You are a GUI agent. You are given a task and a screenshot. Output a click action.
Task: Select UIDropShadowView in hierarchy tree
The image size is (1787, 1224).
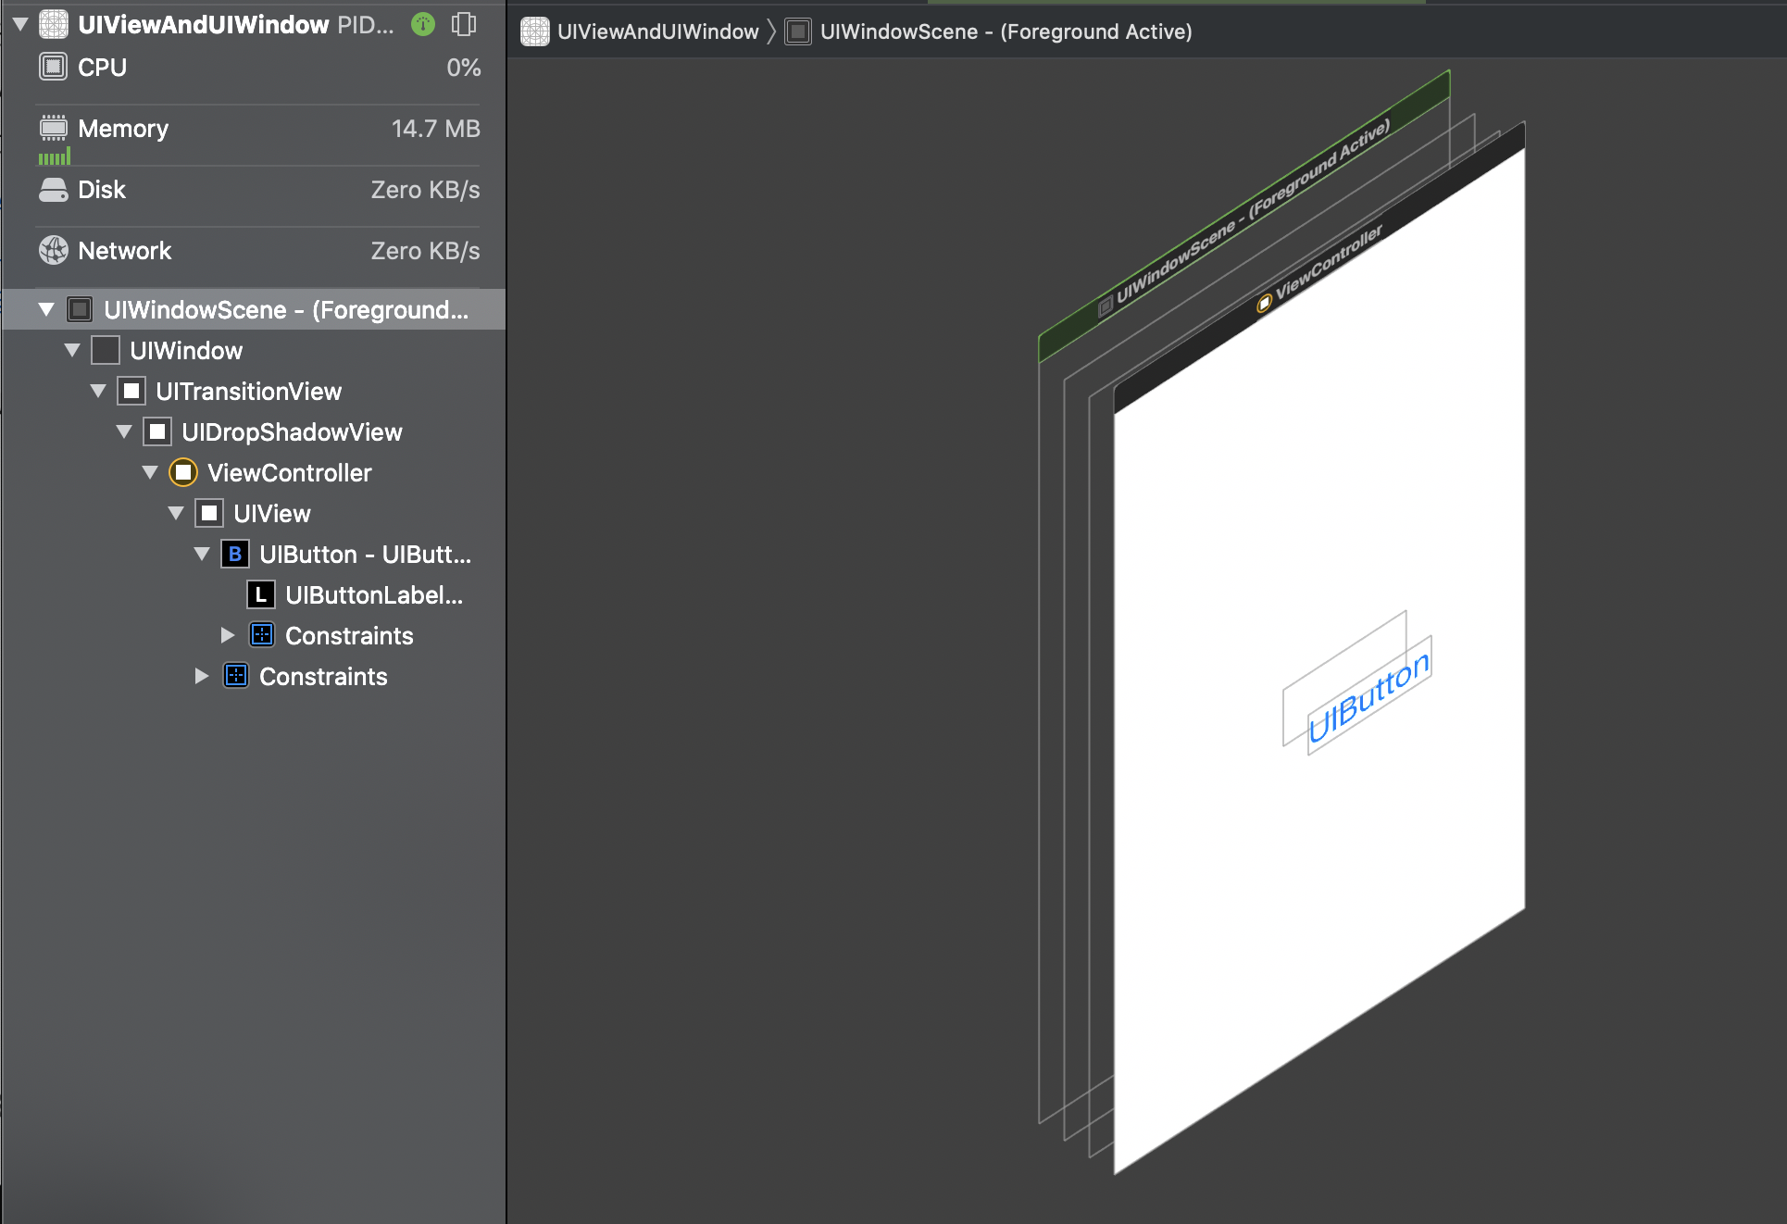(x=292, y=432)
